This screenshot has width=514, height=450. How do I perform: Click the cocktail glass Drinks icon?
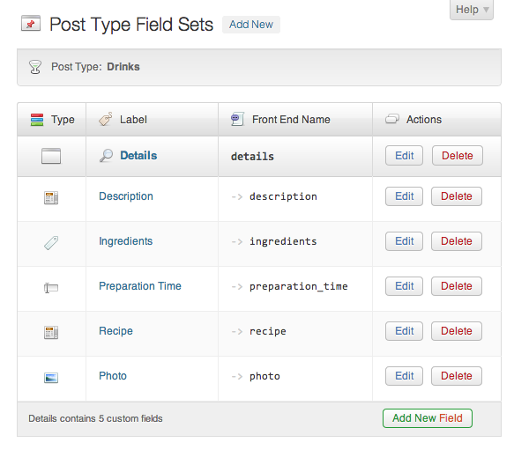[35, 67]
